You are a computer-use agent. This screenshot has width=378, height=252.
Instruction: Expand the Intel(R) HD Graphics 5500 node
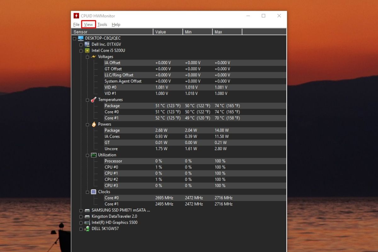click(x=81, y=223)
